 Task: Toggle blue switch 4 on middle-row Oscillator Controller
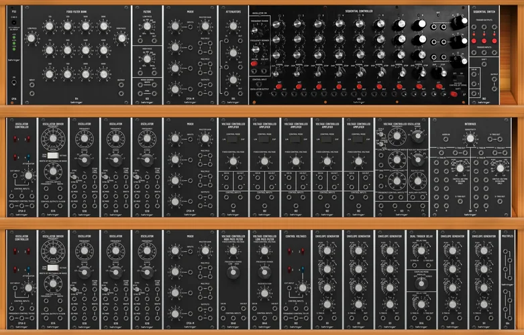(x=28, y=157)
